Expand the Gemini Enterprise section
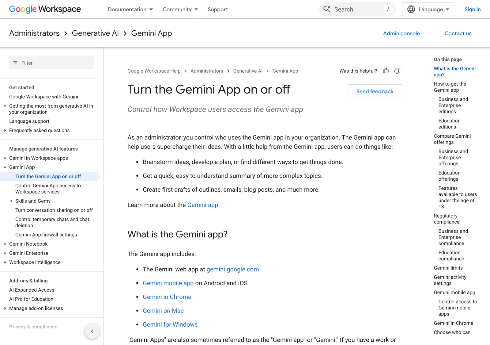Image resolution: width=490 pixels, height=345 pixels. [x=5, y=253]
